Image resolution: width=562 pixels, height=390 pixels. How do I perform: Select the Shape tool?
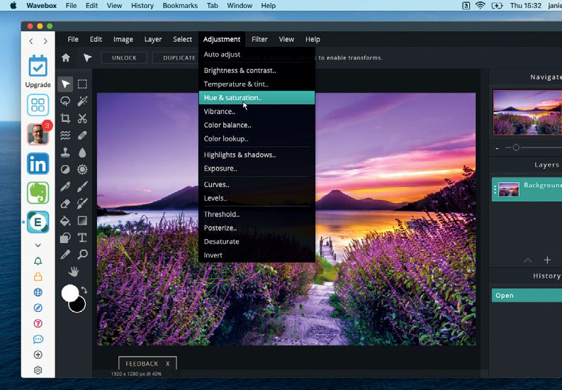(65, 238)
